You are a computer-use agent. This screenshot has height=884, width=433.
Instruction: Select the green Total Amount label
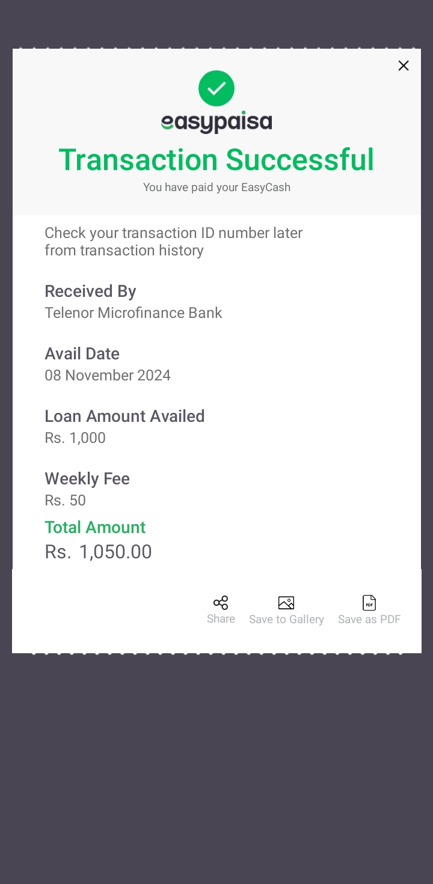[x=95, y=528]
